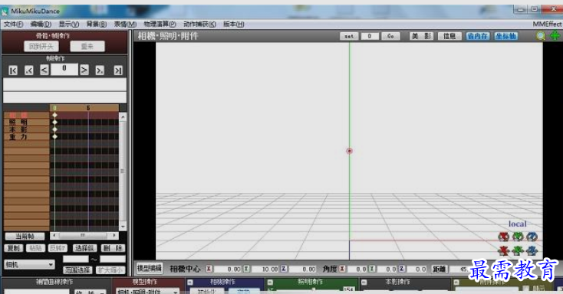This screenshot has height=294, width=563.
Task: Toggle the 美影 shadow button
Action: pos(422,36)
